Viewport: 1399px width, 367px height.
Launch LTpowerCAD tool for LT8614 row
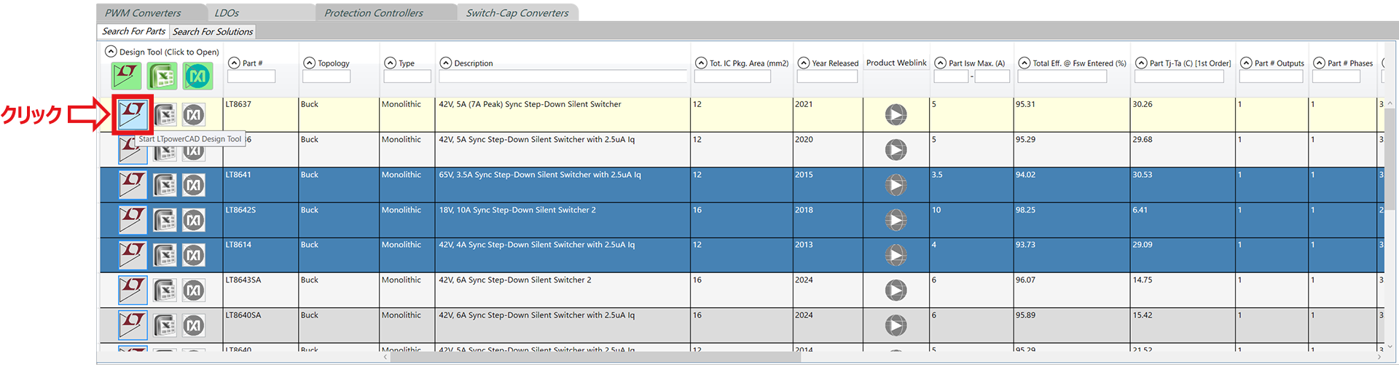[133, 255]
